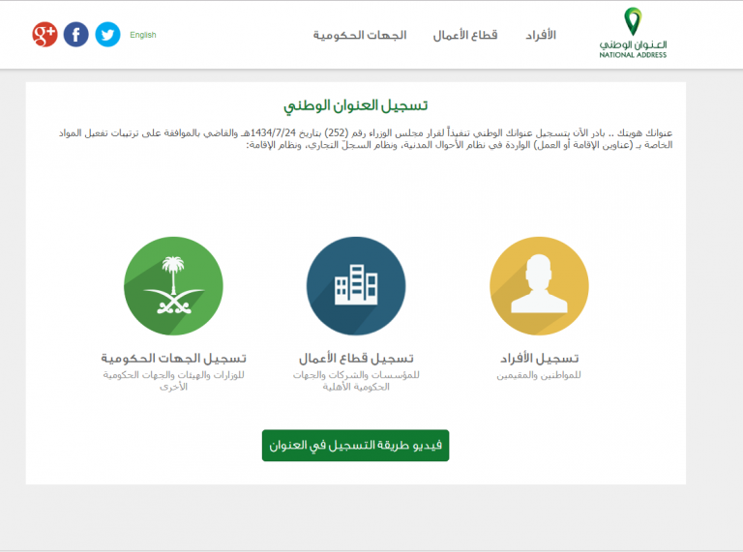Viewport: 743px width, 552px height.
Task: Click the للمواطنين والمقيمين subtitle text
Action: coord(539,375)
